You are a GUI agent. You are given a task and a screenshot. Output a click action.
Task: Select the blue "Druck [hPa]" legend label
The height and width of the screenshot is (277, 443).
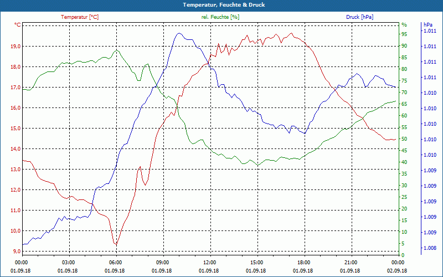click(359, 17)
